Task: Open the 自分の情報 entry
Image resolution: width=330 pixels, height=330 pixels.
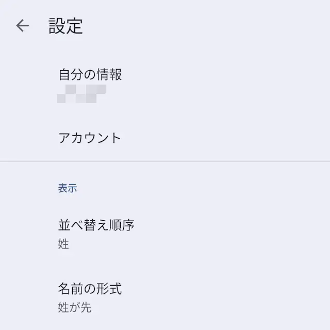Action: (90, 82)
